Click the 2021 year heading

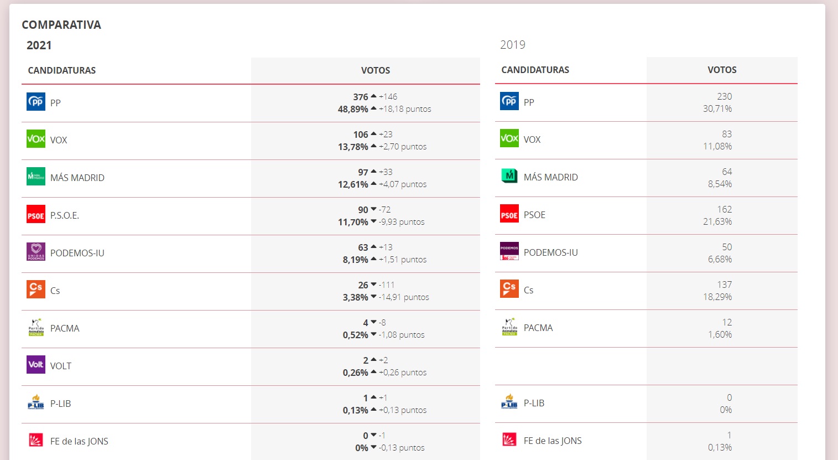[39, 45]
